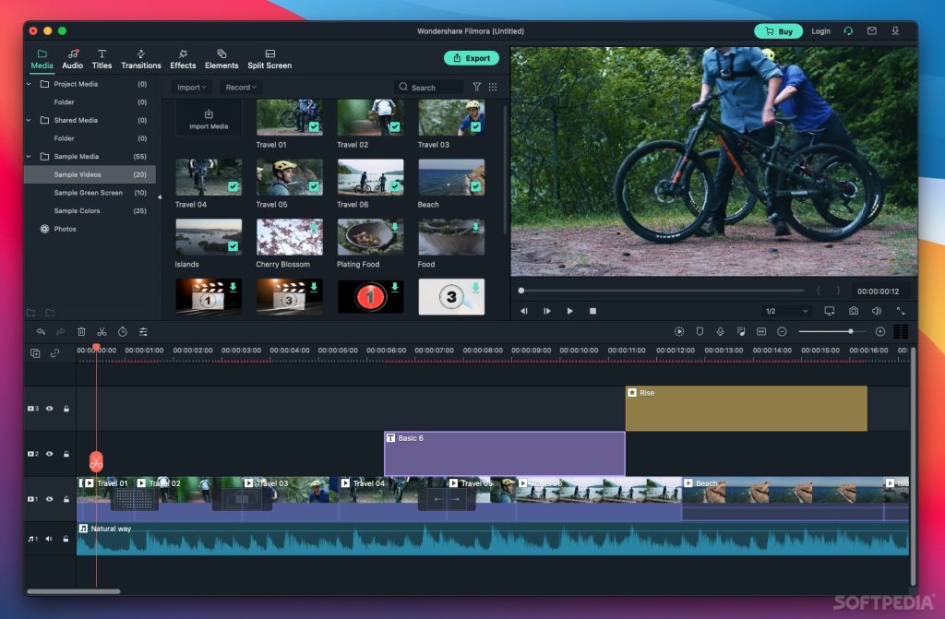Select the Rise effect clip on timeline
The width and height of the screenshot is (945, 619).
point(746,409)
